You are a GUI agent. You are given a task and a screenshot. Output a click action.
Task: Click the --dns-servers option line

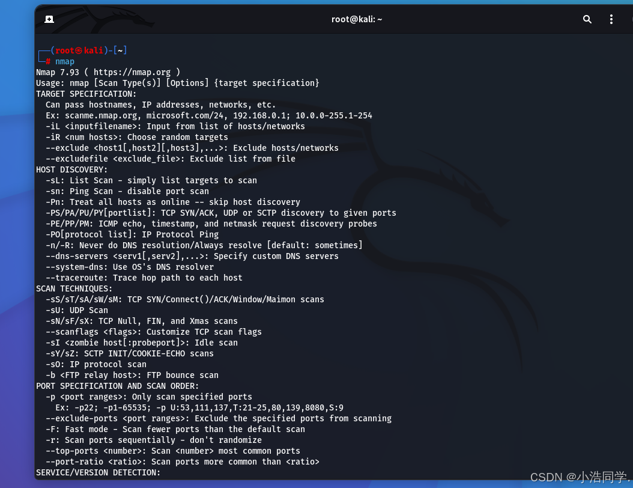(192, 257)
